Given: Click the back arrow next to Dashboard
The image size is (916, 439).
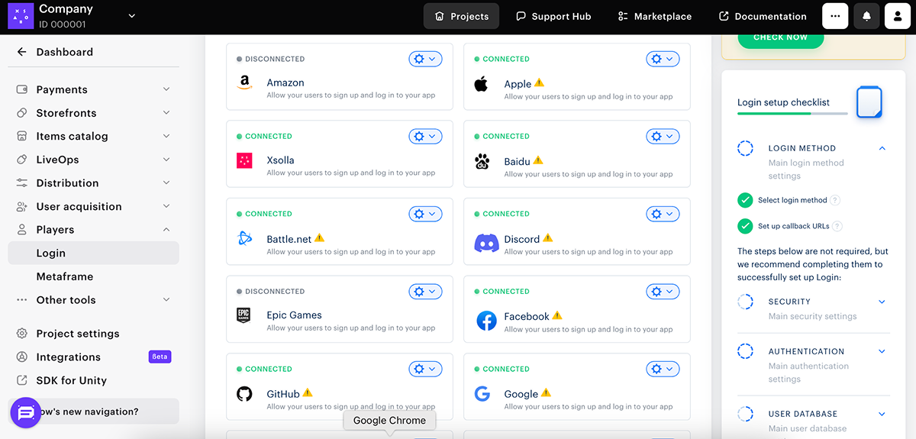Looking at the screenshot, I should pos(21,52).
